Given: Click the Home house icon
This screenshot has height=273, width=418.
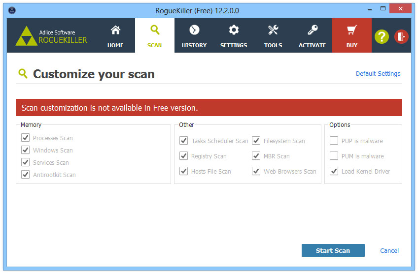Looking at the screenshot, I should (x=115, y=30).
